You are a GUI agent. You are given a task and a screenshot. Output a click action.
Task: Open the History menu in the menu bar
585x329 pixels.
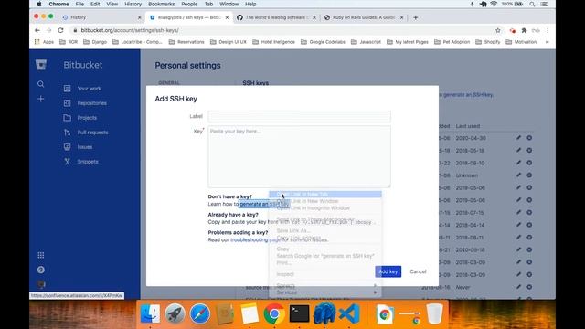point(133,4)
